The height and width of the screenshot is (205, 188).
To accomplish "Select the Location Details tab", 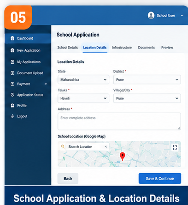I will click(95, 48).
